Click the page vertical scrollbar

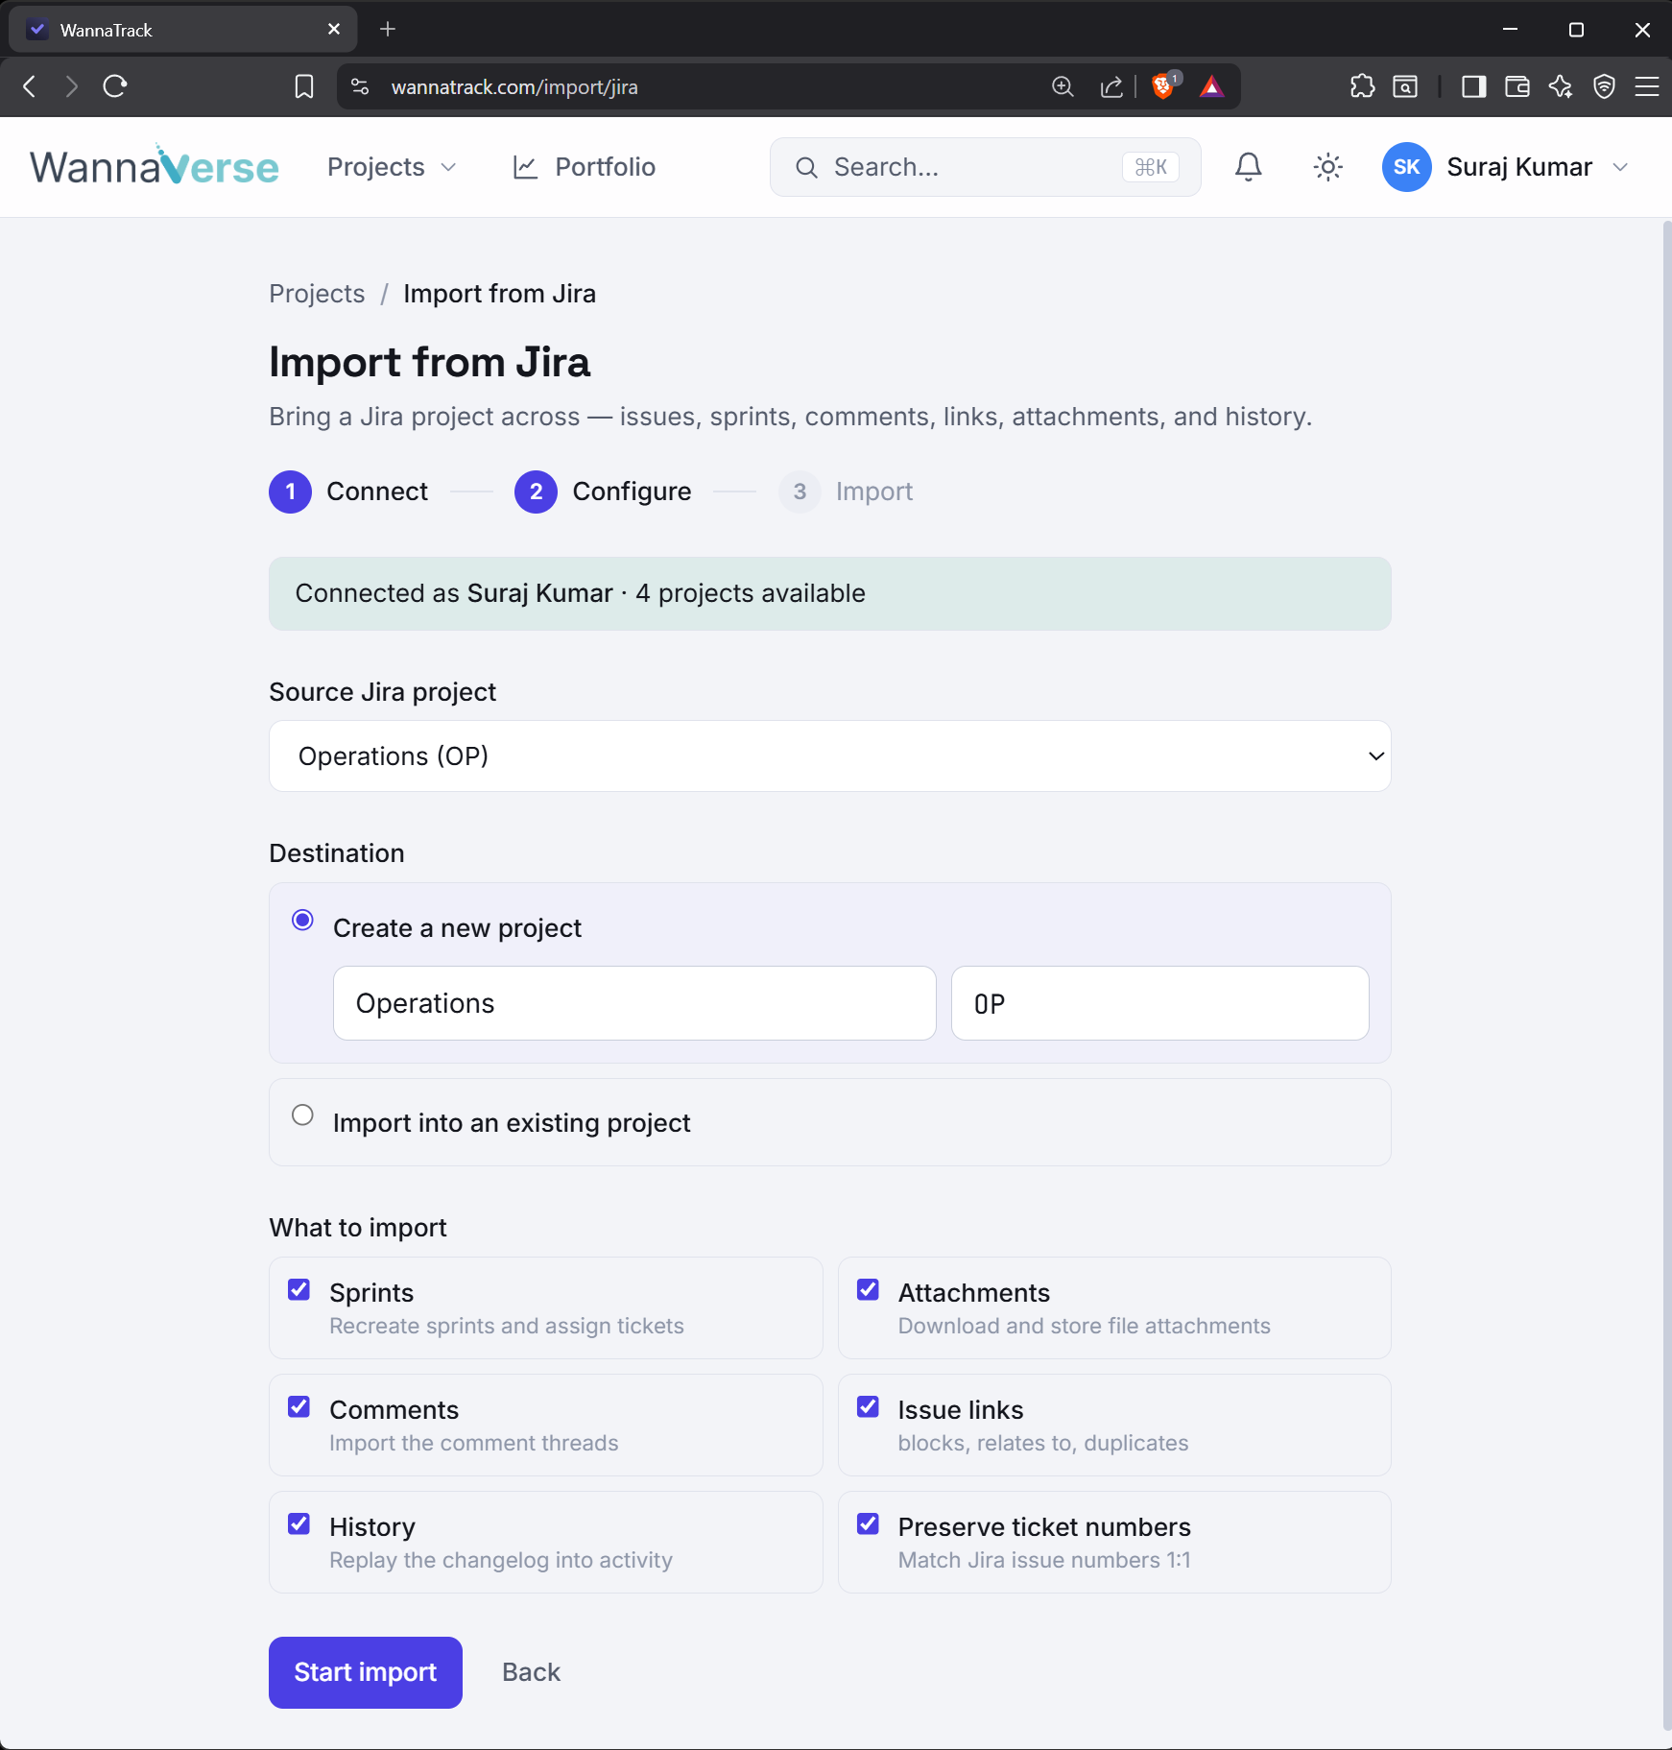tap(1666, 974)
